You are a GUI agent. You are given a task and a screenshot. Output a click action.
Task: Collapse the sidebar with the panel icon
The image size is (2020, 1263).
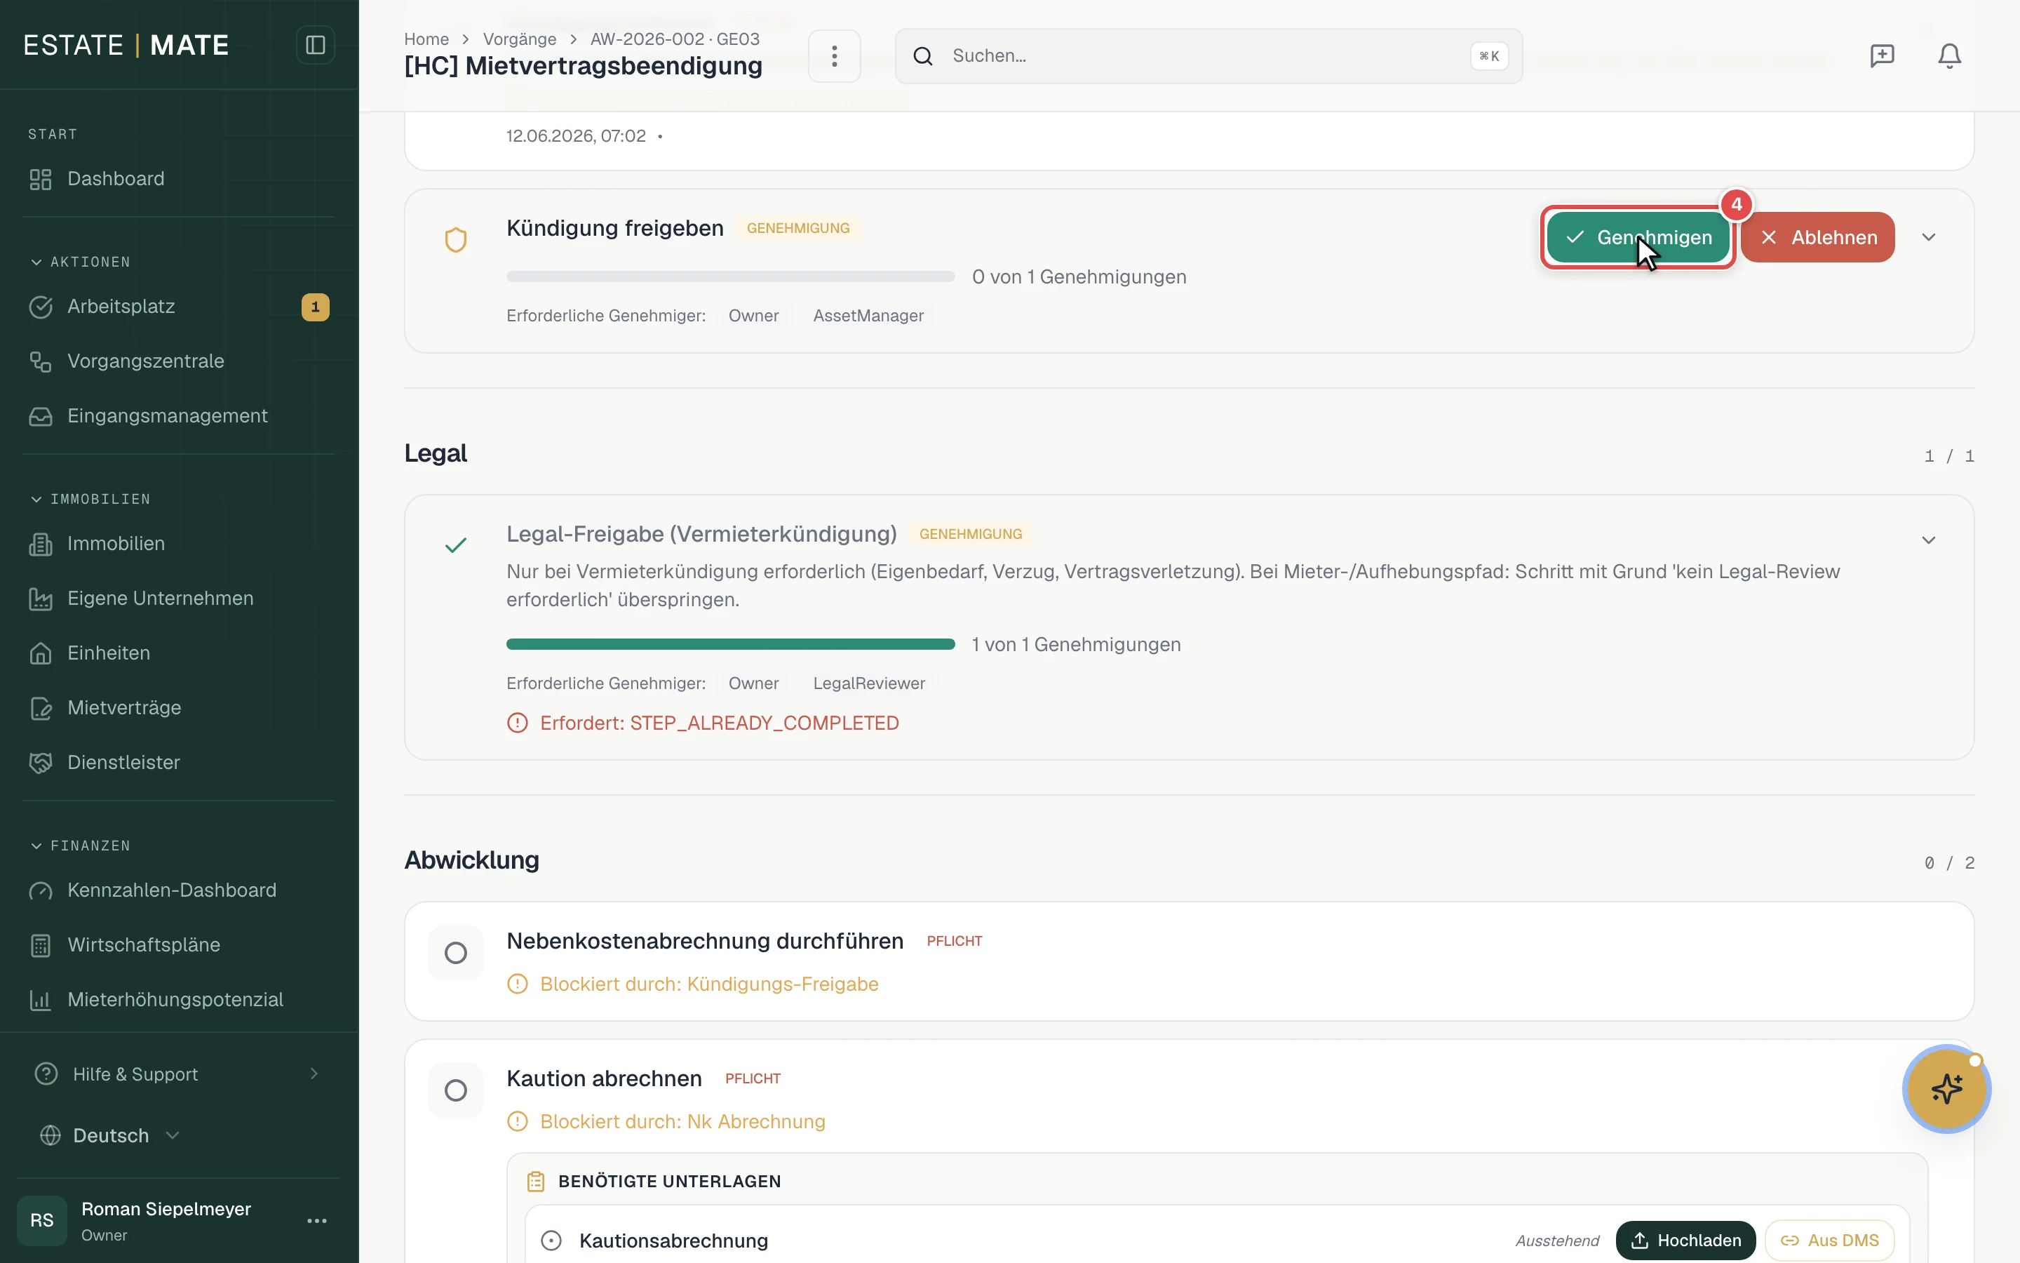point(315,45)
